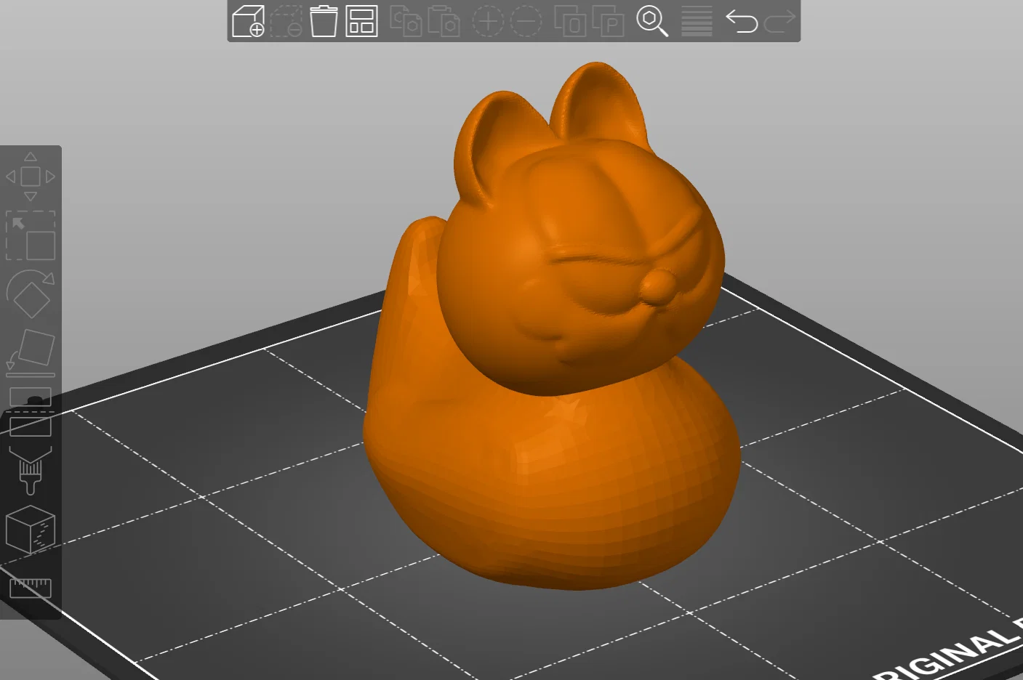Add an instance with the plus icon
This screenshot has width=1023, height=680.
pyautogui.click(x=488, y=21)
